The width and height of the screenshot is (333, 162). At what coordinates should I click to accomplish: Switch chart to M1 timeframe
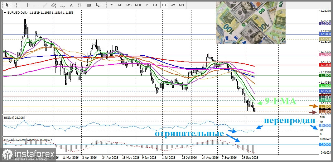coord(112,5)
